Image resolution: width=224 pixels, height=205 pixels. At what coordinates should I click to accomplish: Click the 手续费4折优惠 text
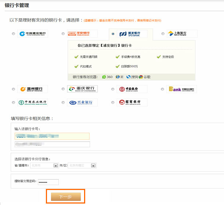(x=131, y=57)
